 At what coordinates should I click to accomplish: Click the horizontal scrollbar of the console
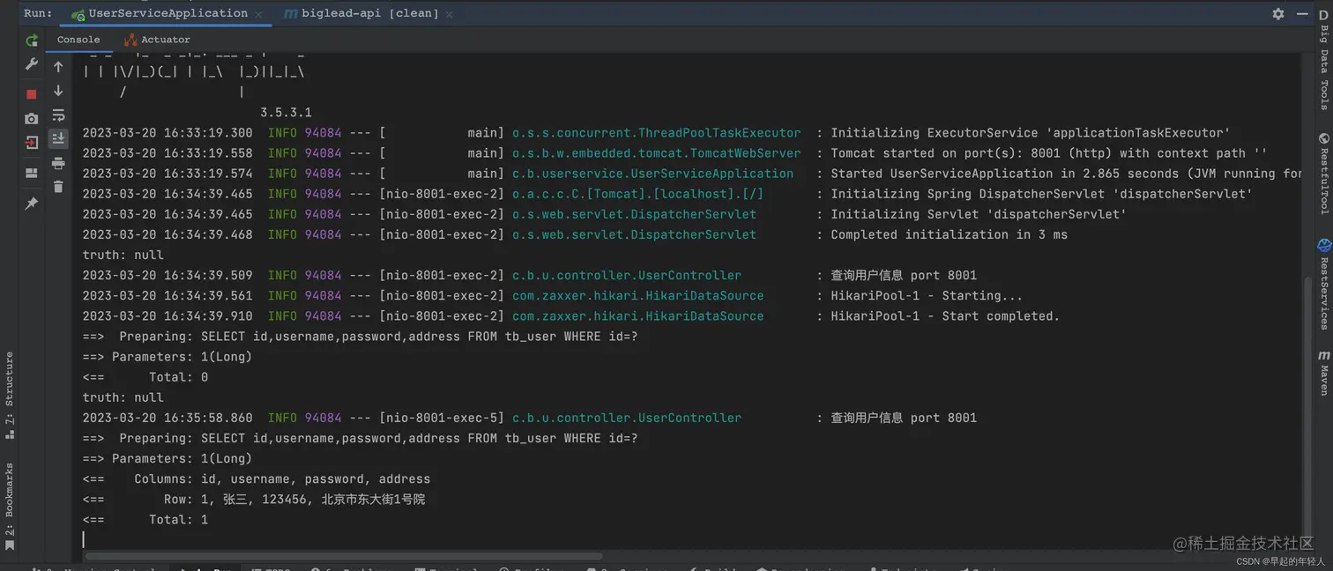coord(344,556)
